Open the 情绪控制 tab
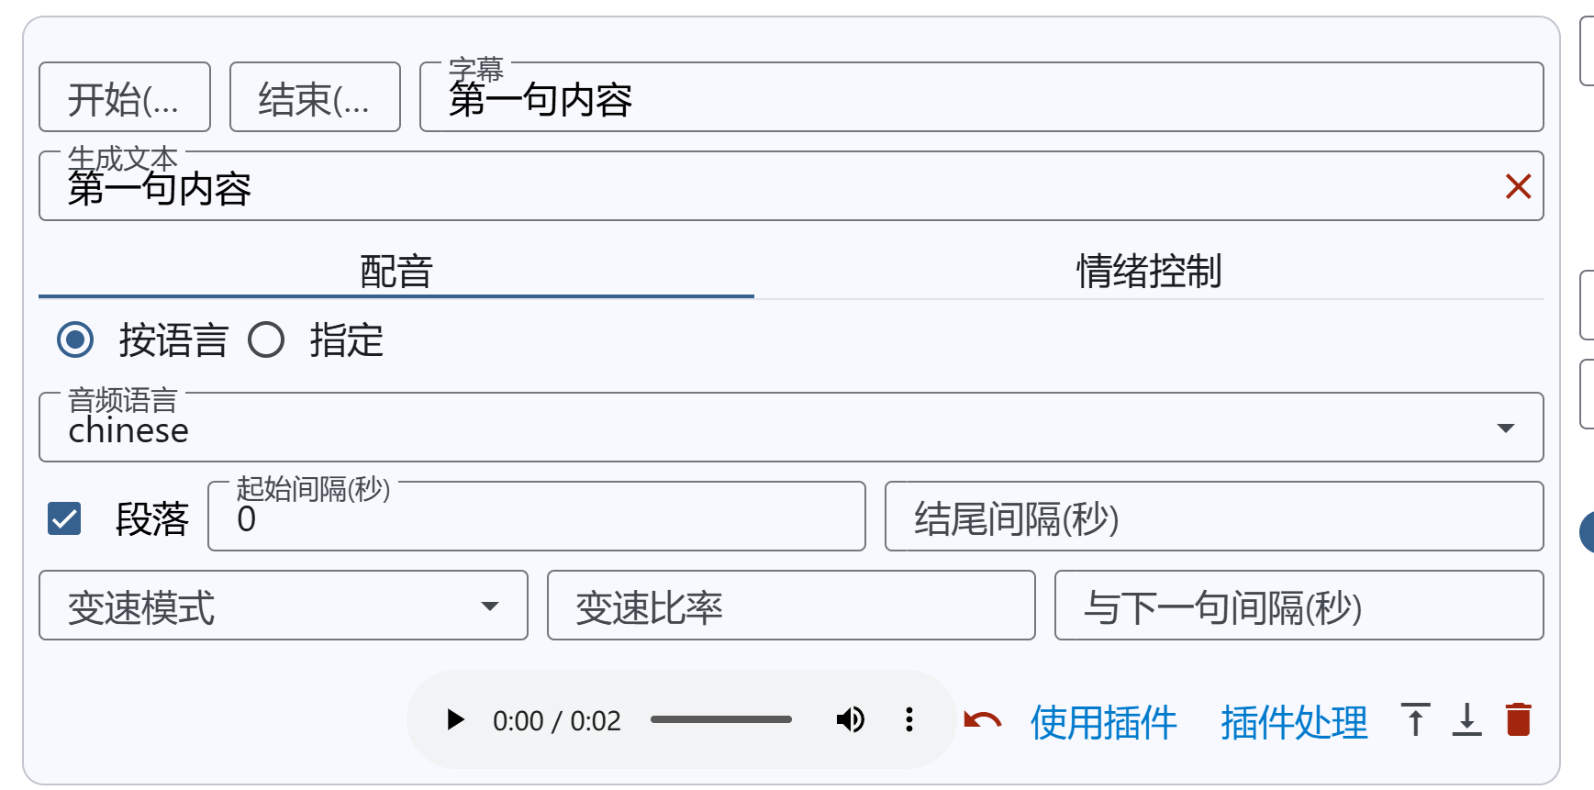Viewport: 1594px width, 790px height. click(x=1148, y=272)
